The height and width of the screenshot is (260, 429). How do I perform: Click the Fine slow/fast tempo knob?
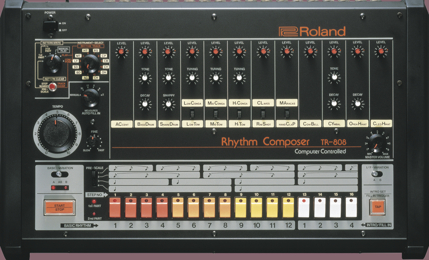[x=93, y=141]
